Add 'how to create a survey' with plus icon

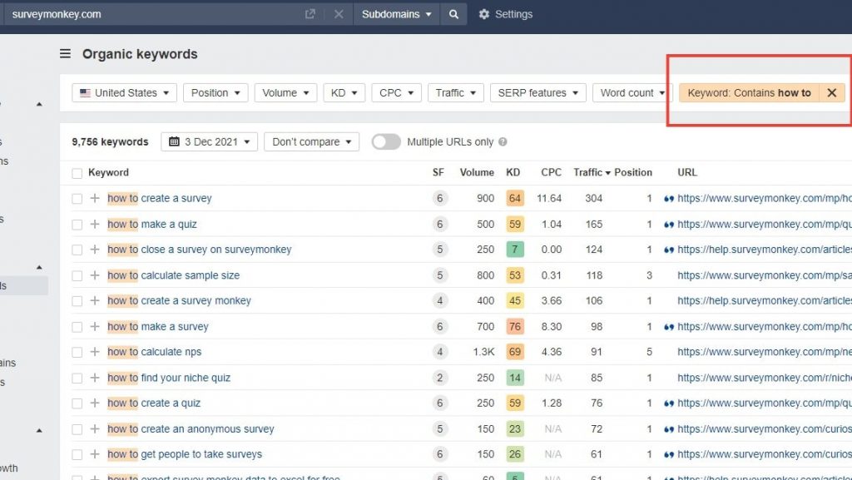click(x=95, y=198)
